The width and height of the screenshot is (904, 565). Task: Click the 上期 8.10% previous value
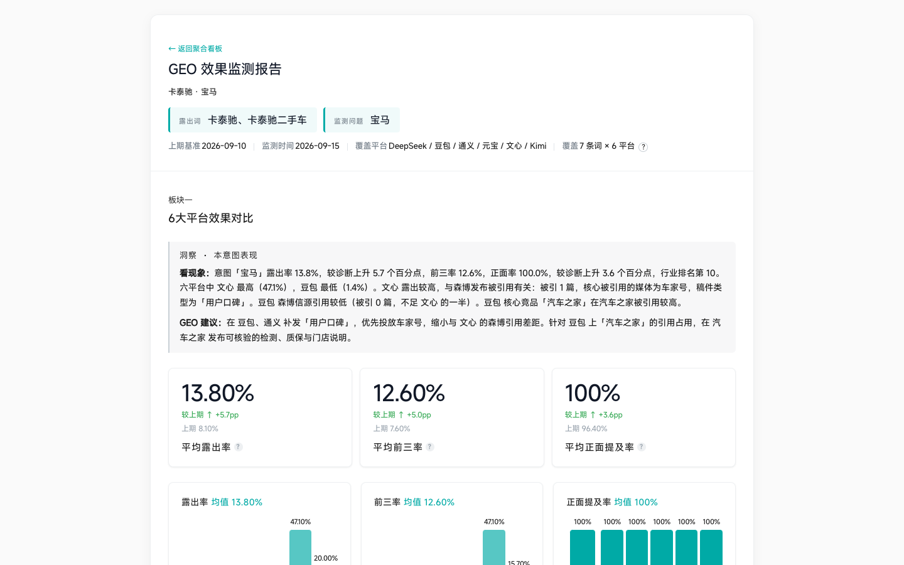(x=200, y=429)
